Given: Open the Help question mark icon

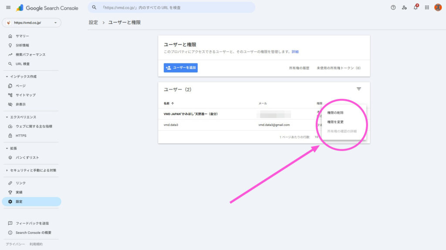Looking at the screenshot, I should click(x=393, y=7).
